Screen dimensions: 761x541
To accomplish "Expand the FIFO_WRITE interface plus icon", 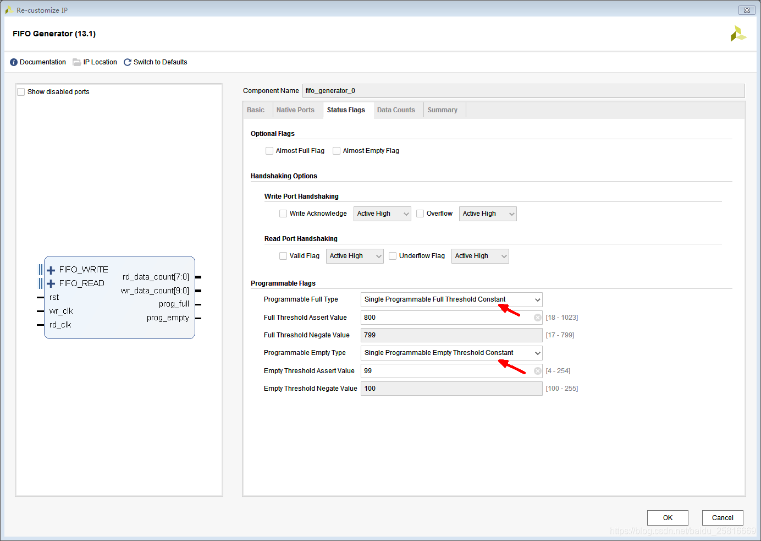I will [x=51, y=270].
